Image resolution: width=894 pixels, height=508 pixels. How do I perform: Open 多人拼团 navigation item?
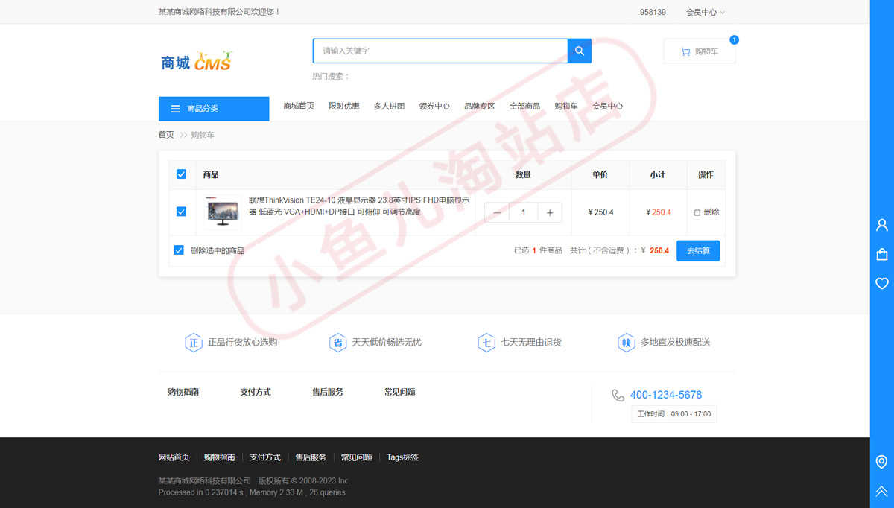389,107
